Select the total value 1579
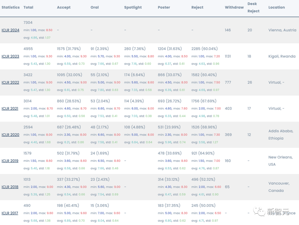The height and width of the screenshot is (225, 299). click(x=27, y=153)
